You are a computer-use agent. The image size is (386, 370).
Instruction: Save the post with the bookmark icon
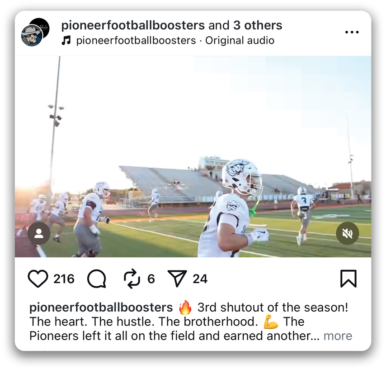[348, 279]
